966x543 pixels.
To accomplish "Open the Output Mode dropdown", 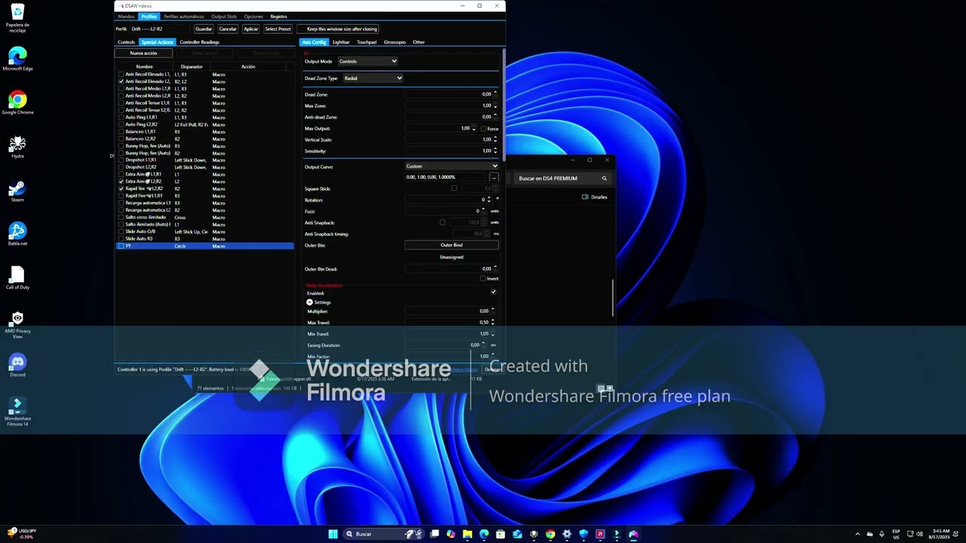I will click(x=368, y=61).
